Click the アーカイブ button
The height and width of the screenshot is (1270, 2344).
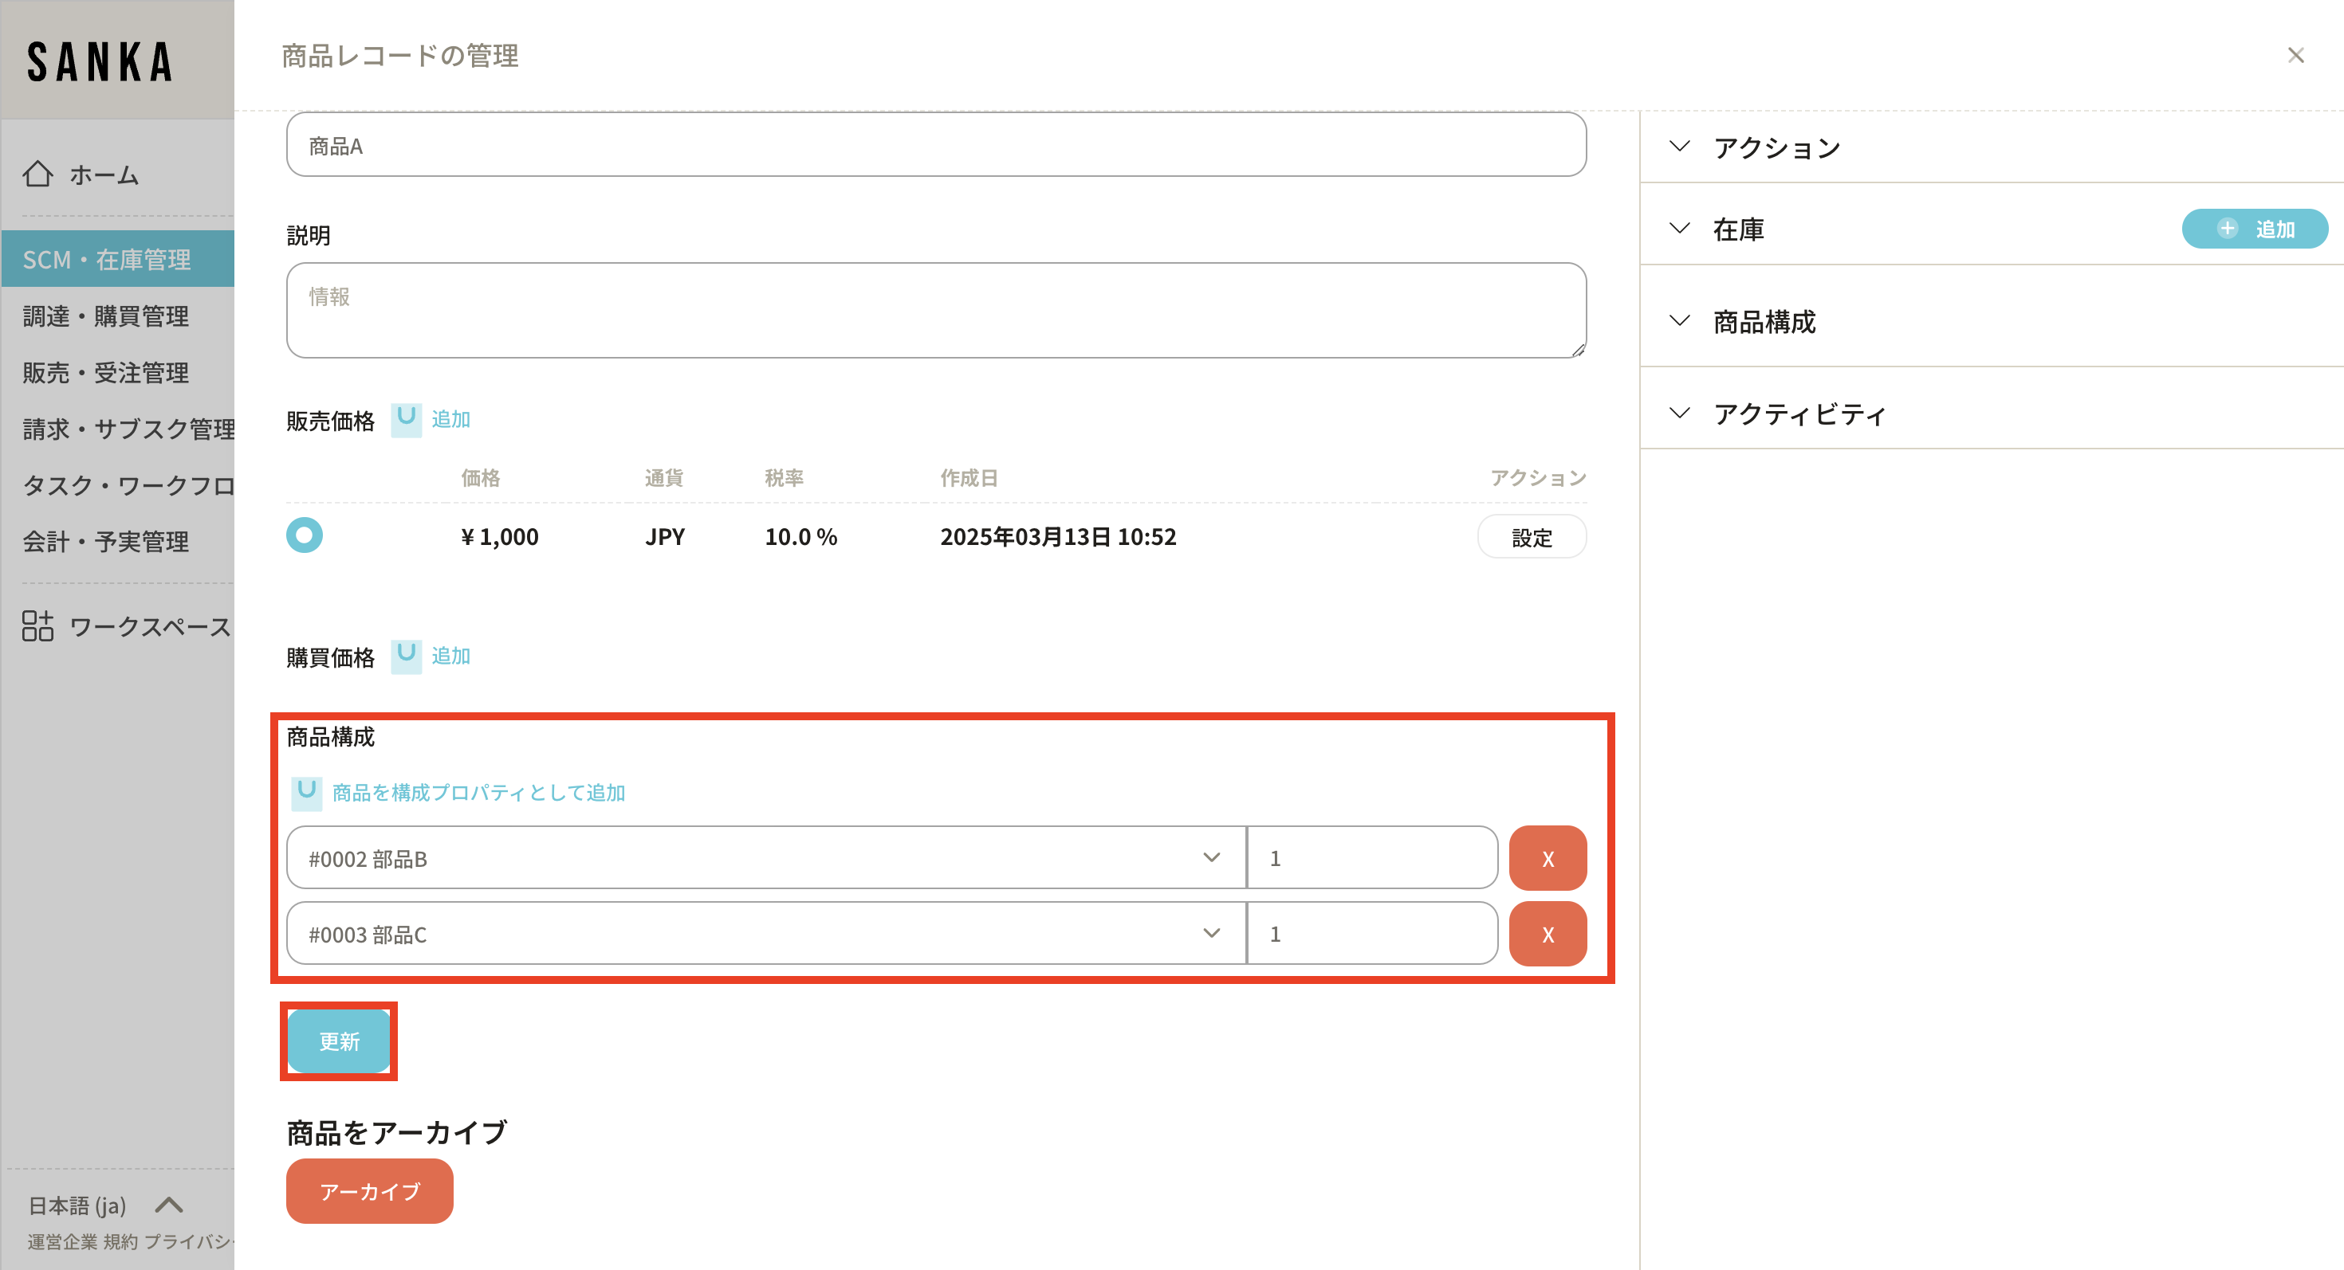369,1191
